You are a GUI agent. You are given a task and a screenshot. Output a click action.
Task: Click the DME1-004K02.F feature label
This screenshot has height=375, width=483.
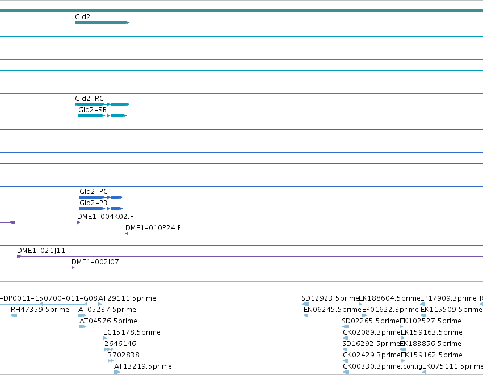tap(106, 217)
